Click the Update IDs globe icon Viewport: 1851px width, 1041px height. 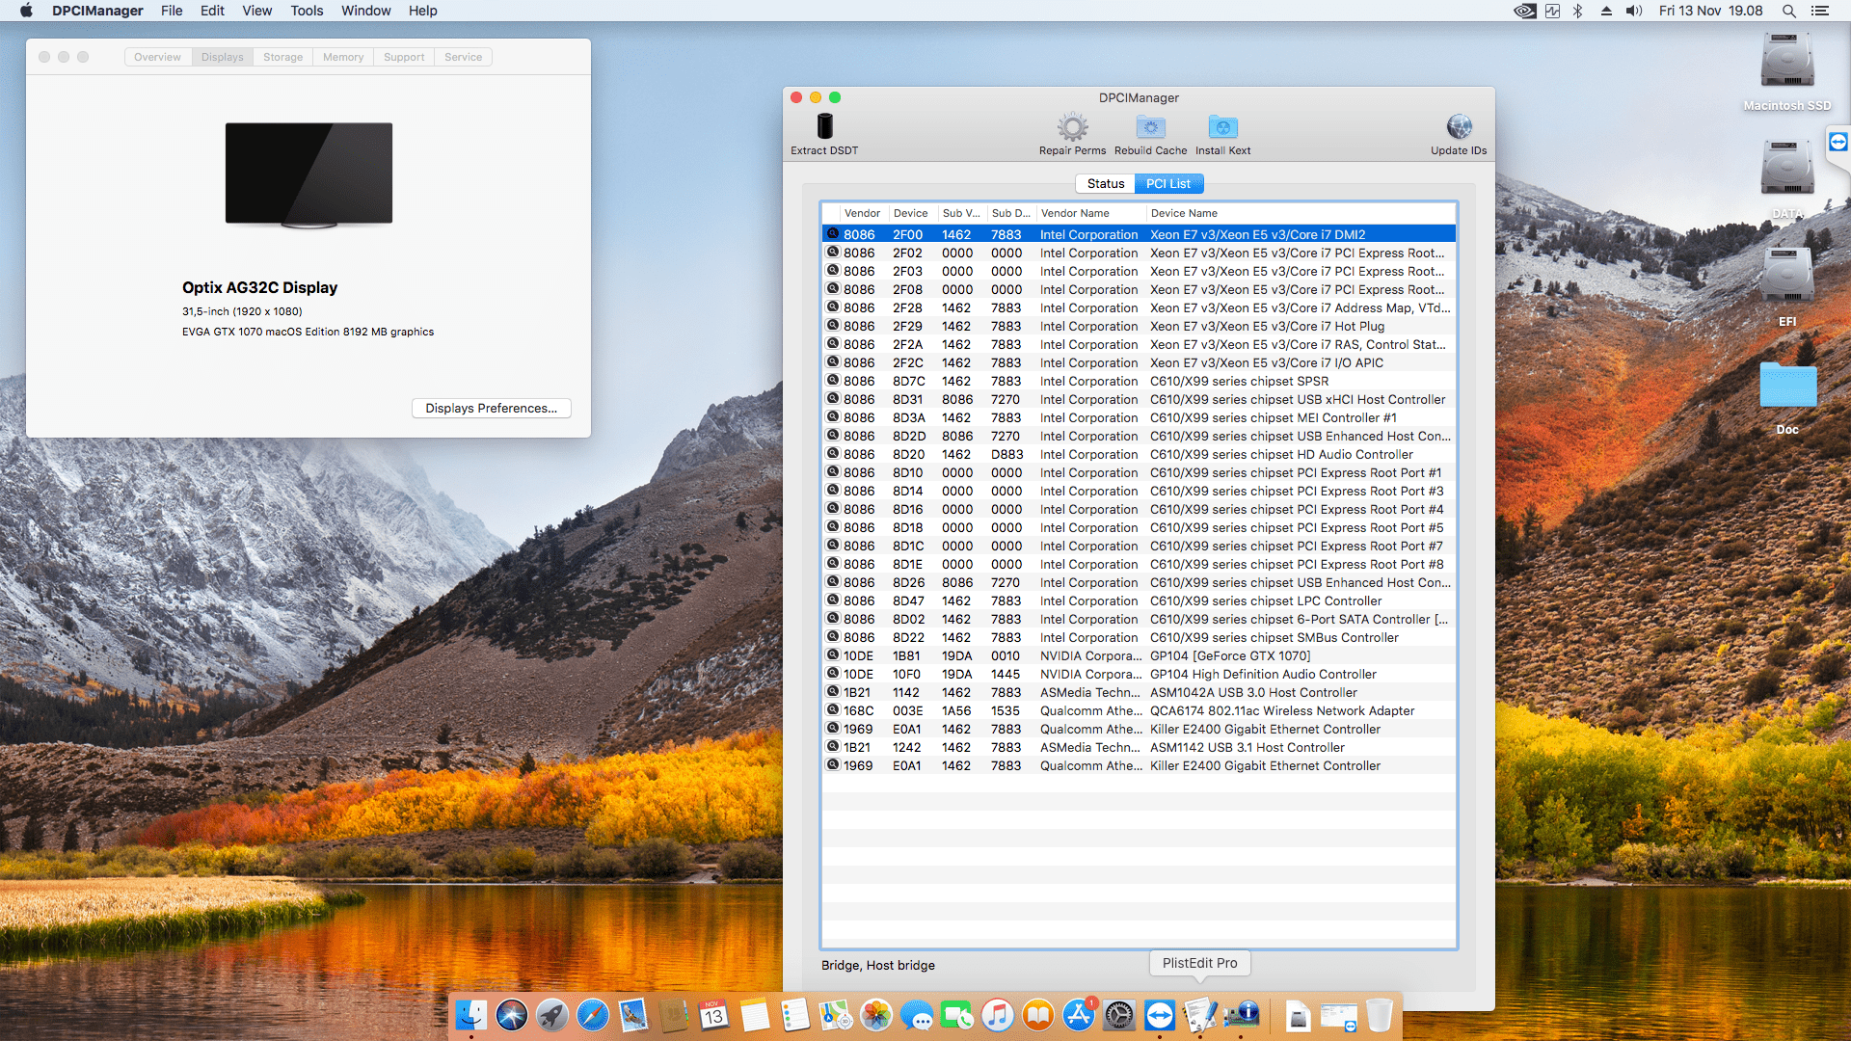coord(1459,127)
